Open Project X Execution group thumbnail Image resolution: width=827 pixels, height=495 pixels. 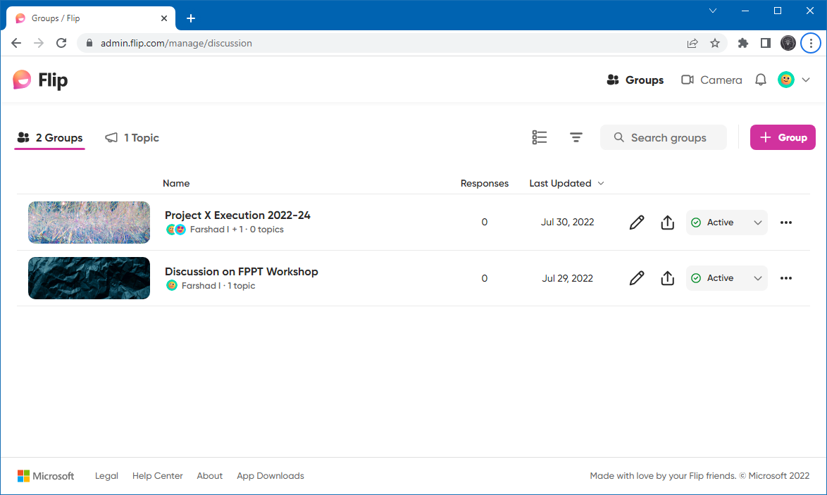tap(89, 223)
